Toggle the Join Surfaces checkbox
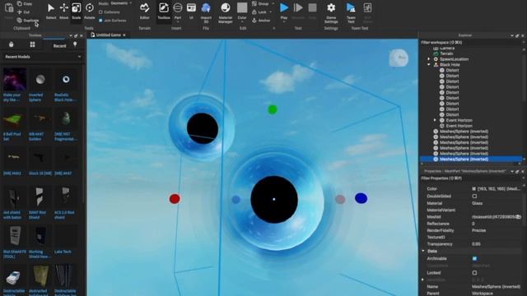The image size is (527, 296). click(x=100, y=21)
